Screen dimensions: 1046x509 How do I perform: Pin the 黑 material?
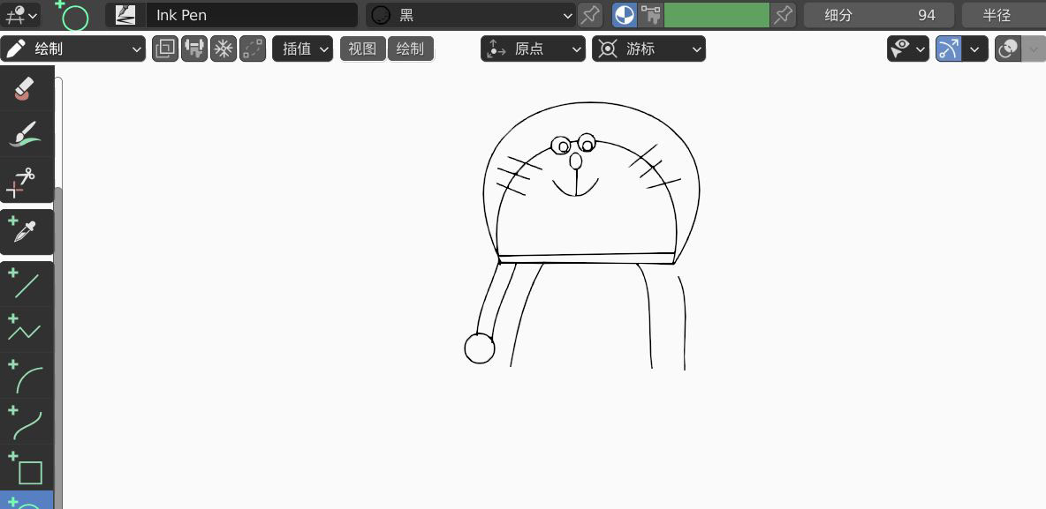pos(590,15)
